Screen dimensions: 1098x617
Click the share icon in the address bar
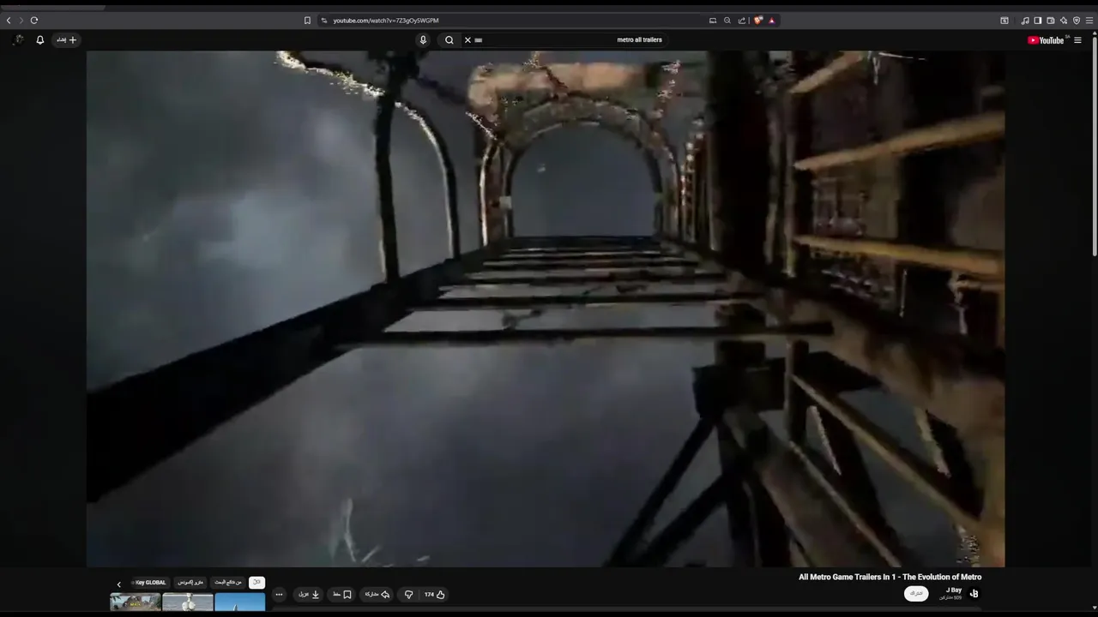742,21
